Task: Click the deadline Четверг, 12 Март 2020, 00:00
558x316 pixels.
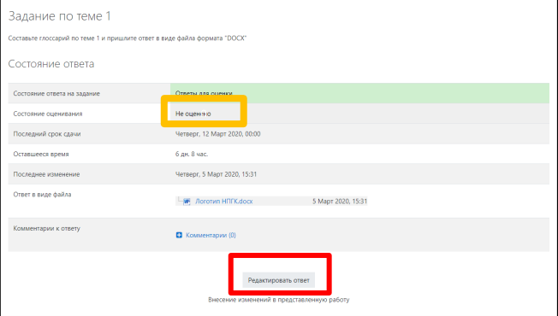Action: point(217,134)
